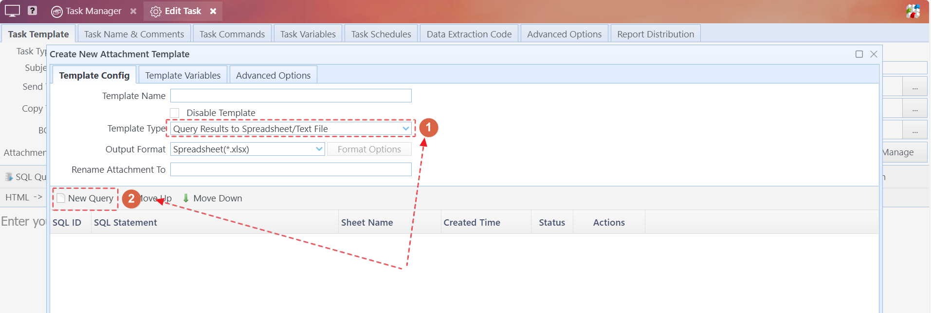Viewport: 931px width, 313px height.
Task: Click the Edit Task gear icon
Action: [x=156, y=11]
